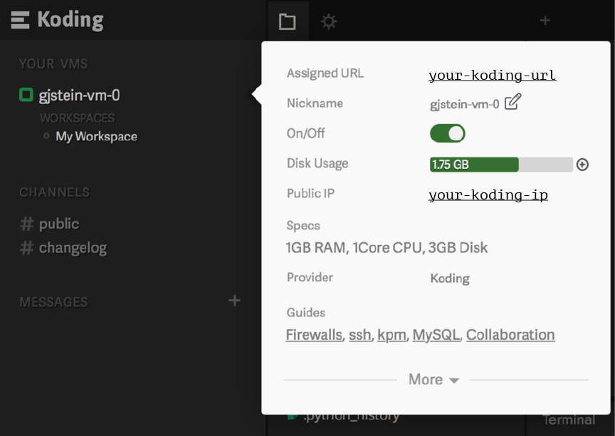Click the Public IP label
This screenshot has width=615, height=436.
[x=310, y=193]
